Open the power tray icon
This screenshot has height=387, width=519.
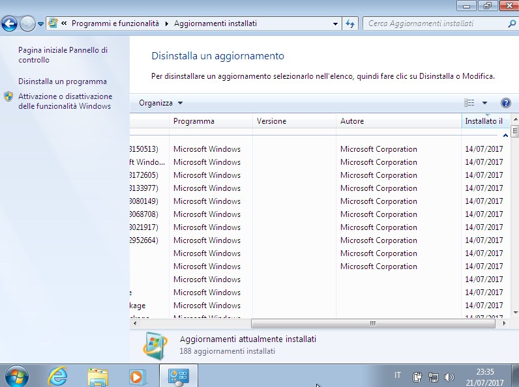[x=417, y=377]
